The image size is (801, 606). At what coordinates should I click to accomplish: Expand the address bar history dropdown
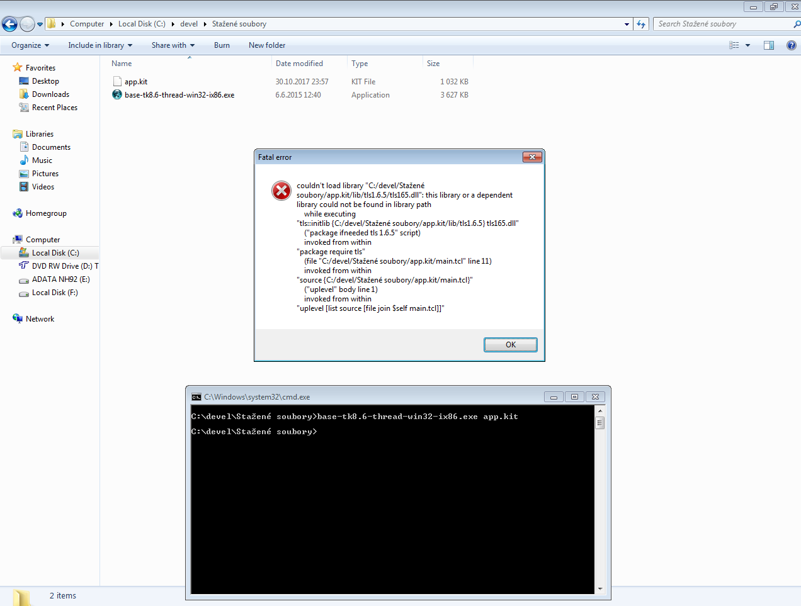click(627, 24)
